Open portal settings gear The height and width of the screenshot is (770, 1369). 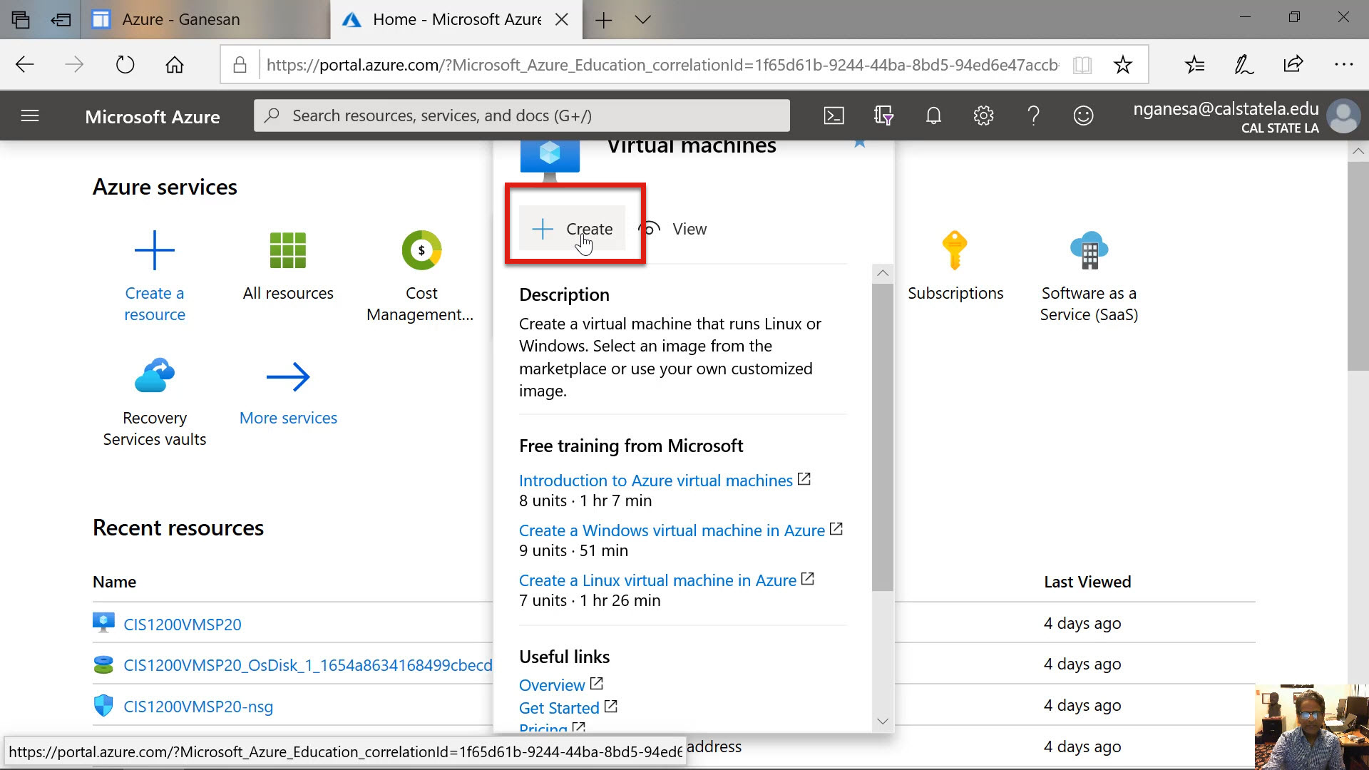(x=983, y=115)
